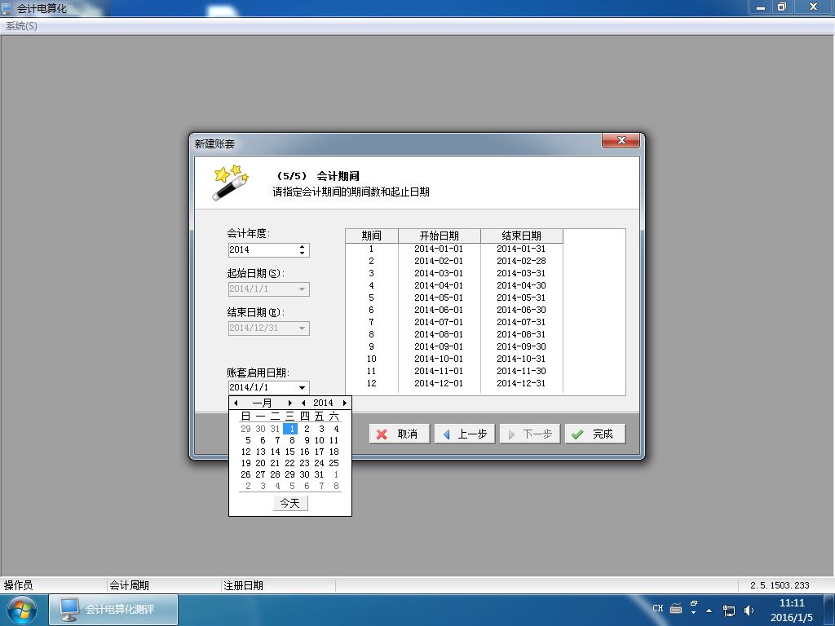Select start date cell 2014-03-01
This screenshot has width=835, height=626.
(439, 273)
